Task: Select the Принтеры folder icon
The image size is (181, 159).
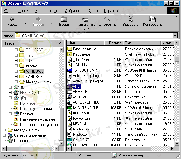Action: pos(16,103)
